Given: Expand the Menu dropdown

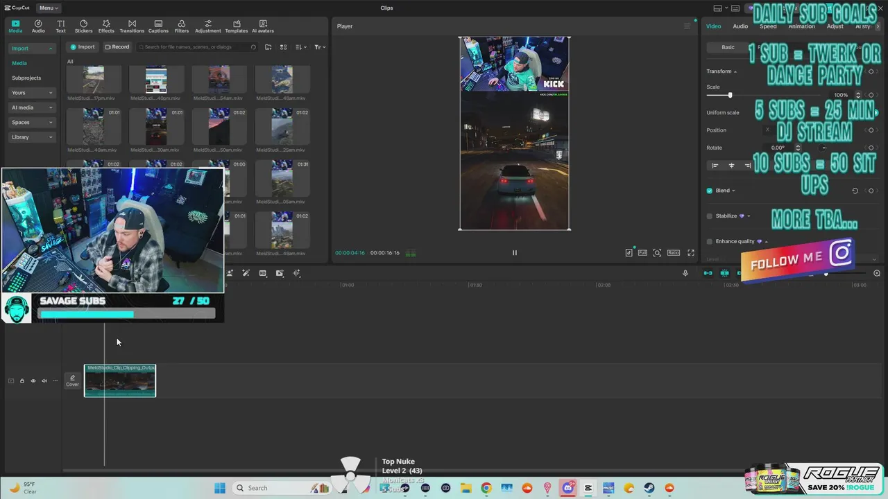Looking at the screenshot, I should pyautogui.click(x=49, y=8).
